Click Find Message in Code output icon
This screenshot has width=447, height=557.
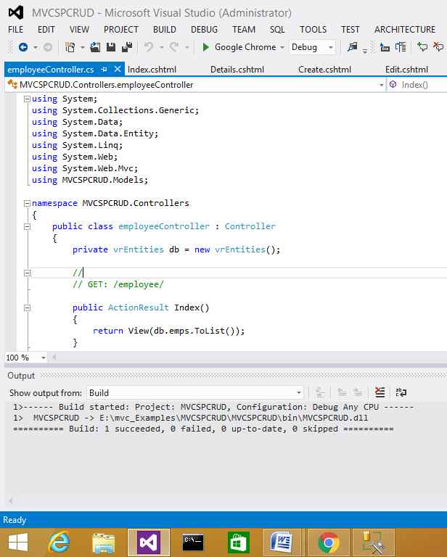[320, 392]
